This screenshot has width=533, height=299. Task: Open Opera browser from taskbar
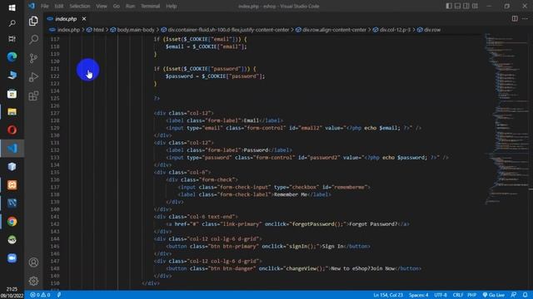12,130
